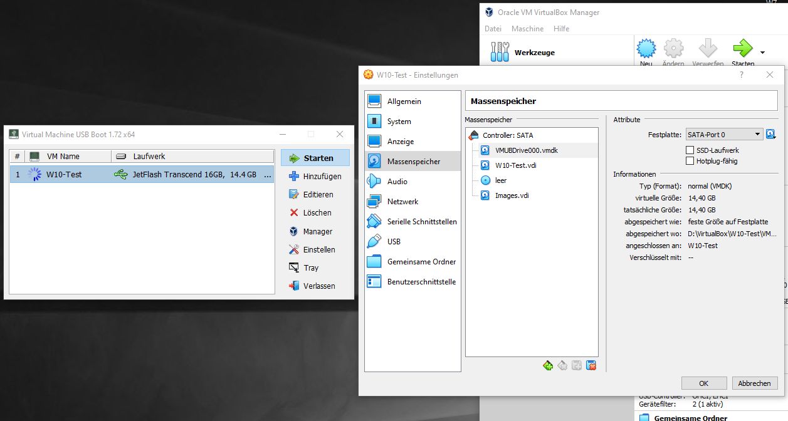Open the Massenspeicher settings category
The height and width of the screenshot is (421, 788).
[x=412, y=161]
